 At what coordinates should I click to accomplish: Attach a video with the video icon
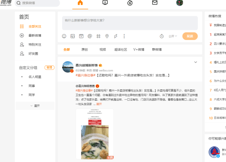(81, 36)
